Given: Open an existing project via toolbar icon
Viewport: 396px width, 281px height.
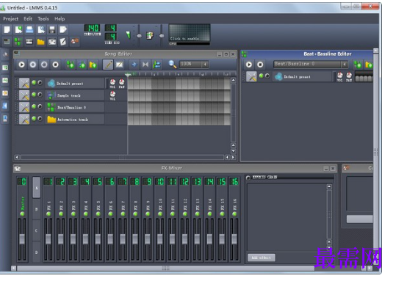Looking at the screenshot, I should coord(29,30).
